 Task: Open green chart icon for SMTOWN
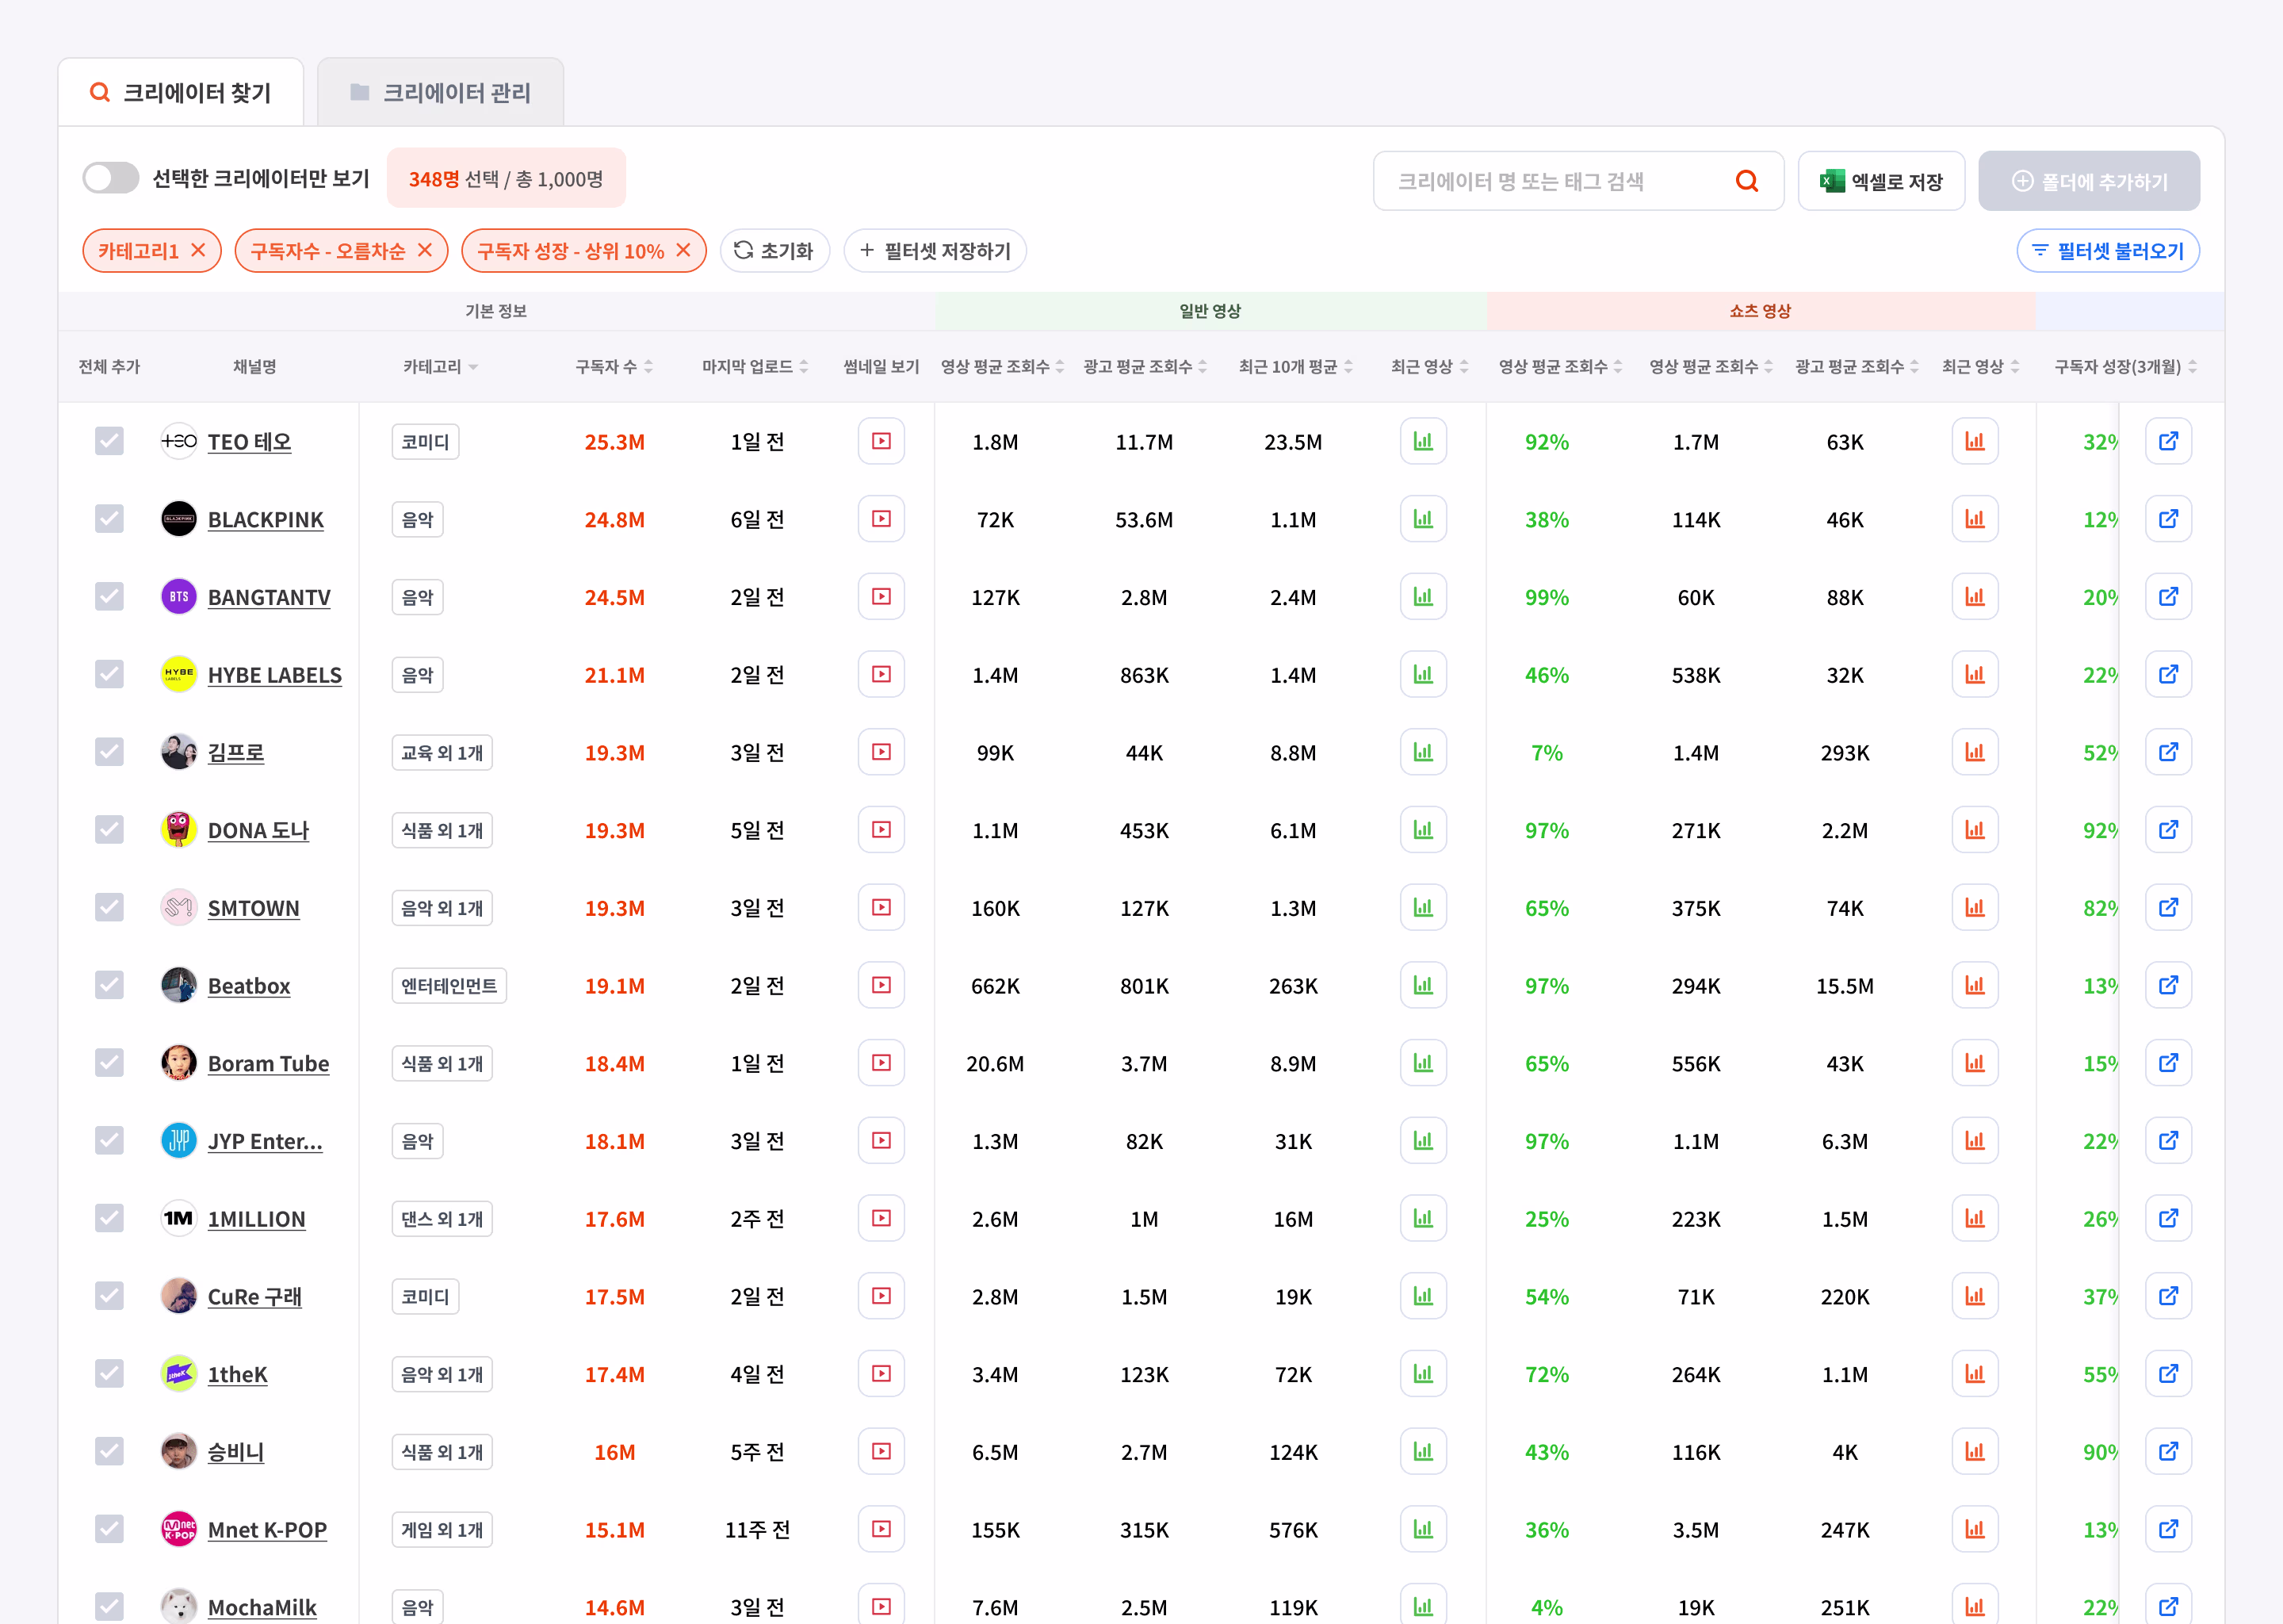pos(1422,908)
